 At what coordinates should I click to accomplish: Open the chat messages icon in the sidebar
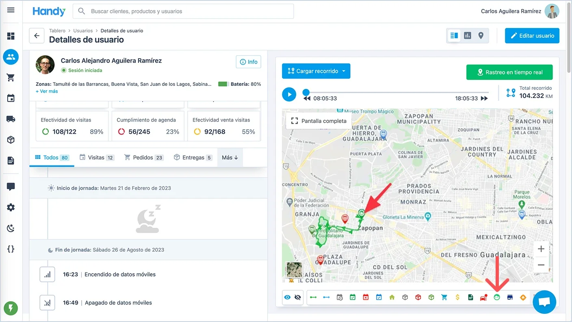coord(11,187)
